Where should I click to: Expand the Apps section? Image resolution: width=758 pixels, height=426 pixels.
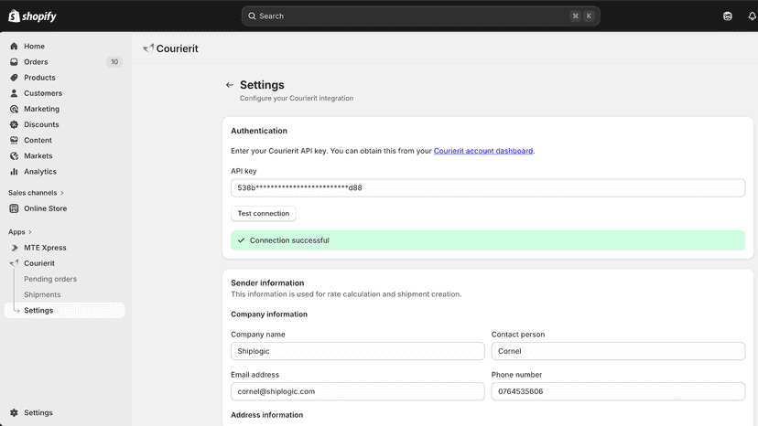pyautogui.click(x=20, y=232)
